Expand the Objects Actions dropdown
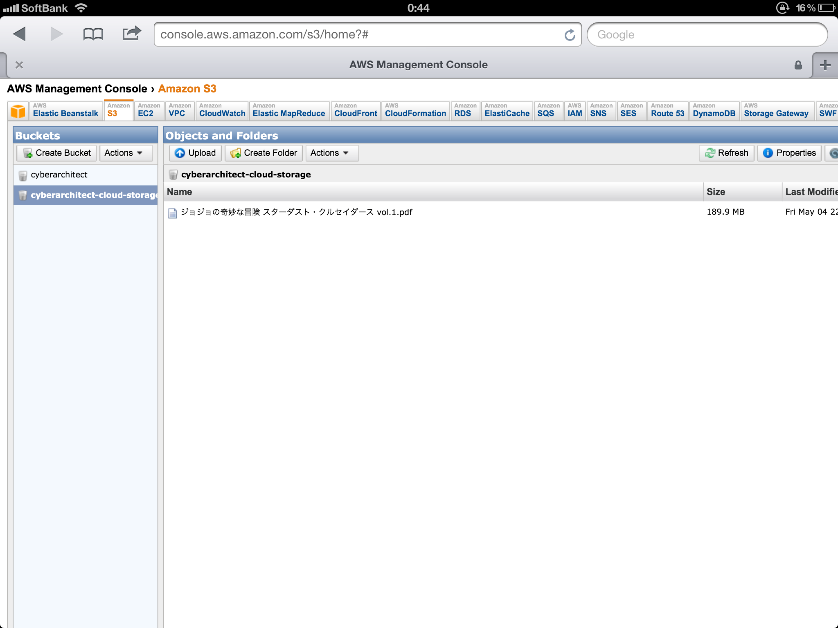 (x=332, y=153)
